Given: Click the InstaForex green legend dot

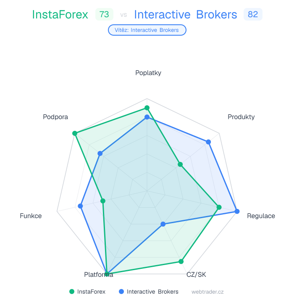Looking at the screenshot, I should click(72, 292).
